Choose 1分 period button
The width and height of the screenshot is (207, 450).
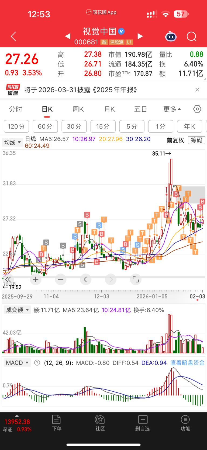point(161,126)
